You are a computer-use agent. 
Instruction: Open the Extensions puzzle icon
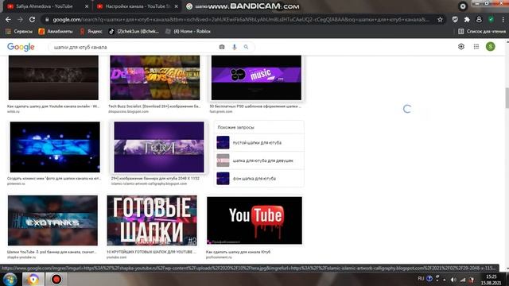point(467,19)
